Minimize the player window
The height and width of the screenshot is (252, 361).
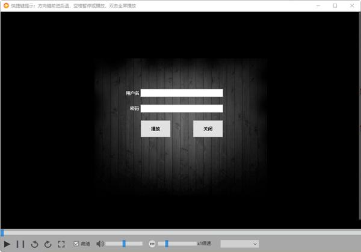pyautogui.click(x=318, y=5)
